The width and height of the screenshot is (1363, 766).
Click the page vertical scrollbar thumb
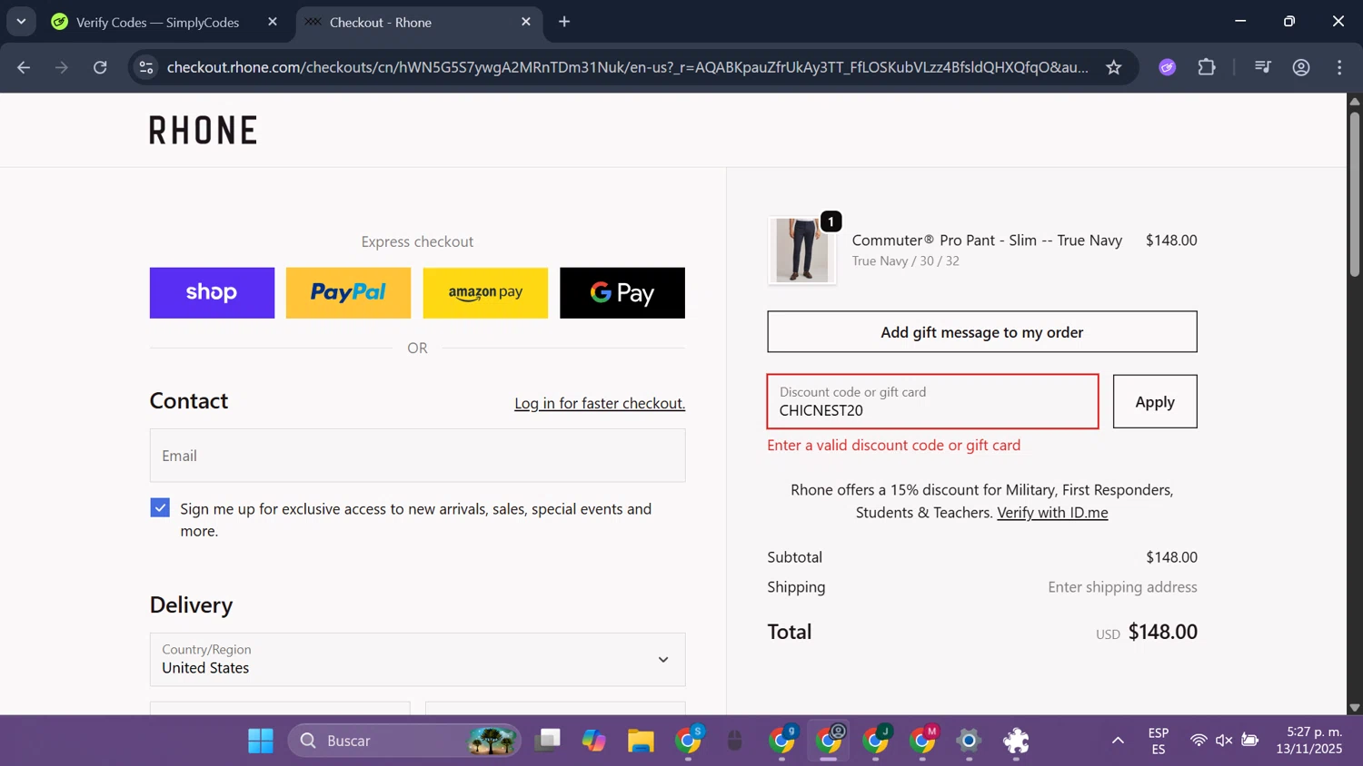1355,192
